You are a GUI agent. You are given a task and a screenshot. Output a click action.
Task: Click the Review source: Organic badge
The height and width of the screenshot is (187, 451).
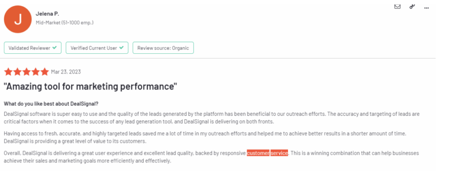pyautogui.click(x=163, y=48)
